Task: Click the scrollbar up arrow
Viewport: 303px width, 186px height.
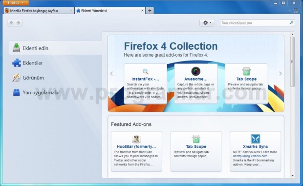Action: (293, 34)
